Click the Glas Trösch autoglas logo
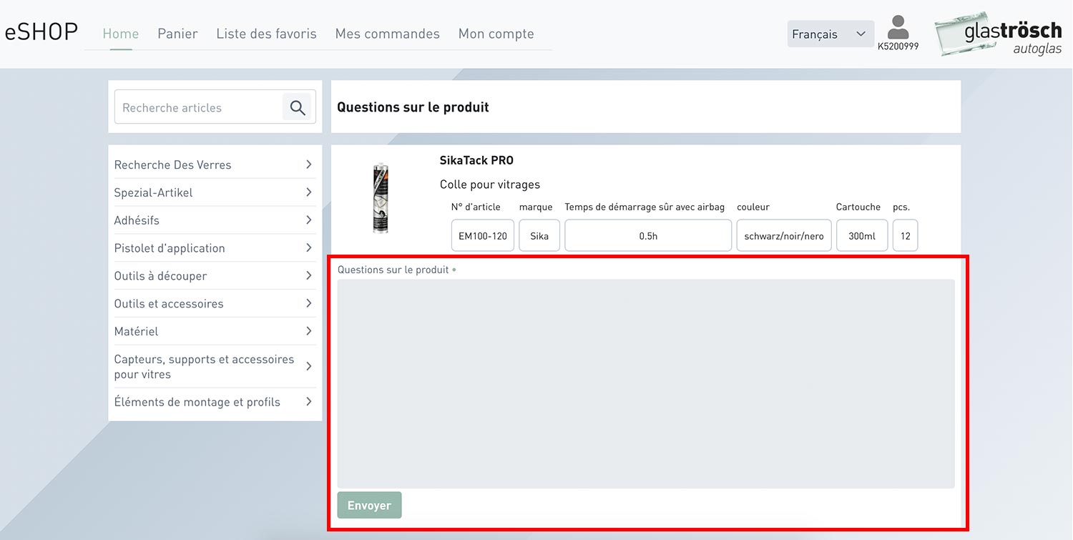This screenshot has height=540, width=1073. [x=999, y=34]
